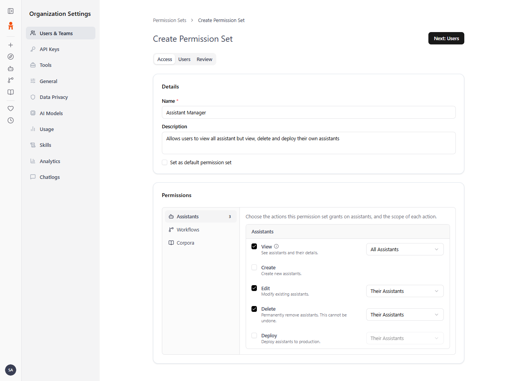The height and width of the screenshot is (381, 518).
Task: Select Corpora permission category
Action: (x=201, y=243)
